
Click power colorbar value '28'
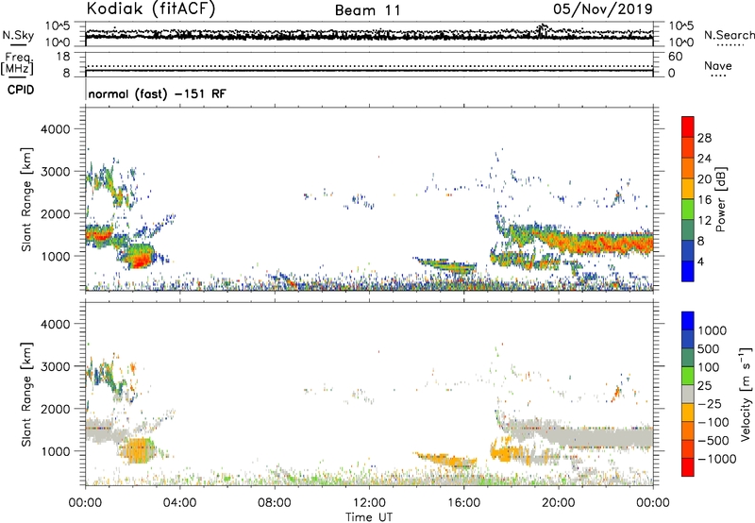tap(704, 138)
